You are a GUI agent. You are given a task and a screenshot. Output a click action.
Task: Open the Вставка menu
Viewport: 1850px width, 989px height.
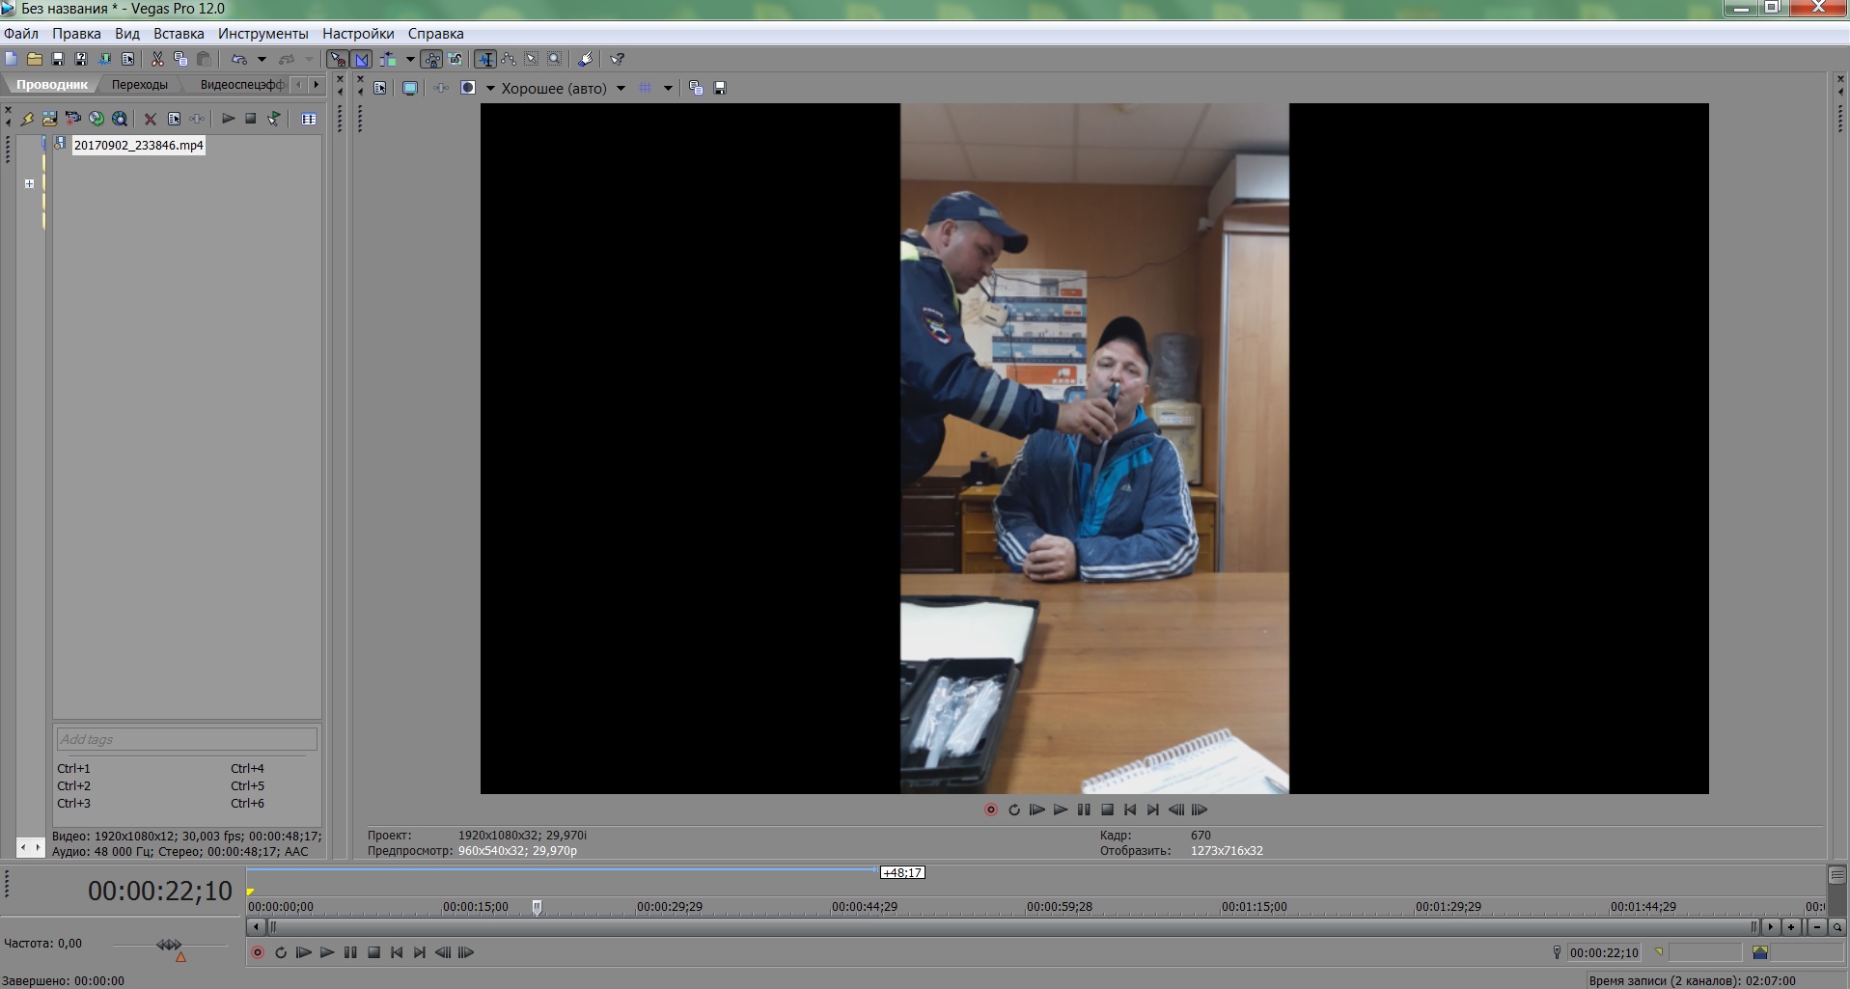(x=179, y=33)
